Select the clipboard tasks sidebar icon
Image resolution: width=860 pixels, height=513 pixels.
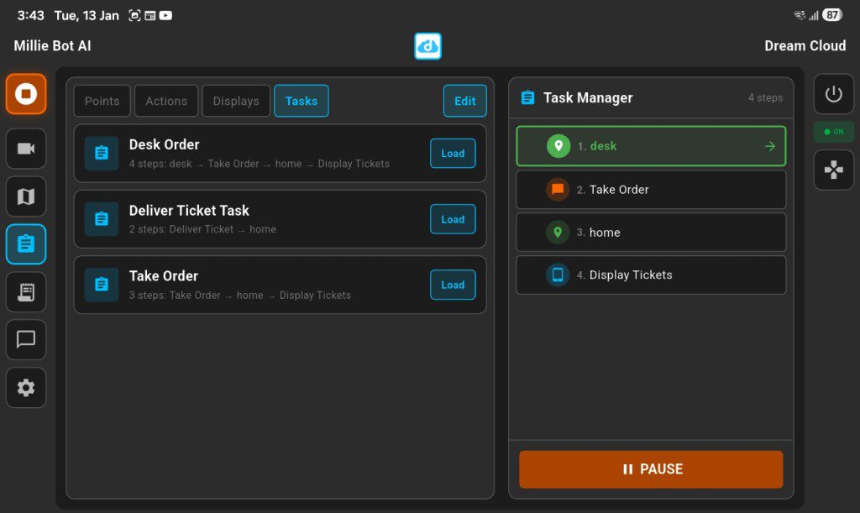click(x=26, y=244)
